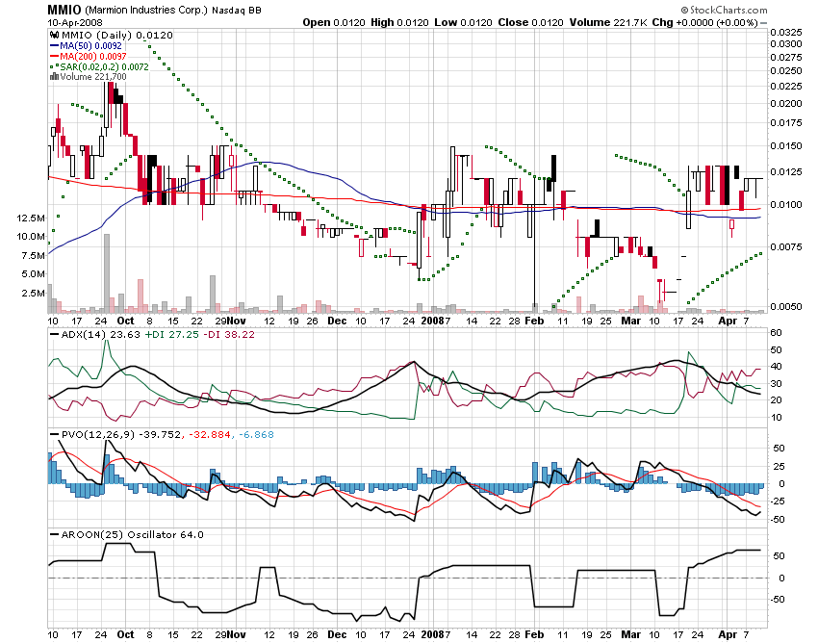Click the 0.0075 price axis label
This screenshot has width=818, height=643.
(x=786, y=246)
